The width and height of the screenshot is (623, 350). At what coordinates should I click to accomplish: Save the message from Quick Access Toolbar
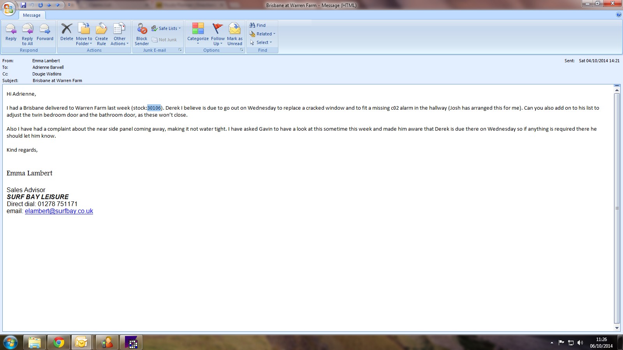click(23, 5)
